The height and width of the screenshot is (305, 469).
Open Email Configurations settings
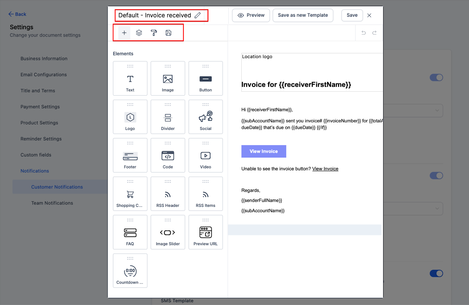tap(44, 75)
